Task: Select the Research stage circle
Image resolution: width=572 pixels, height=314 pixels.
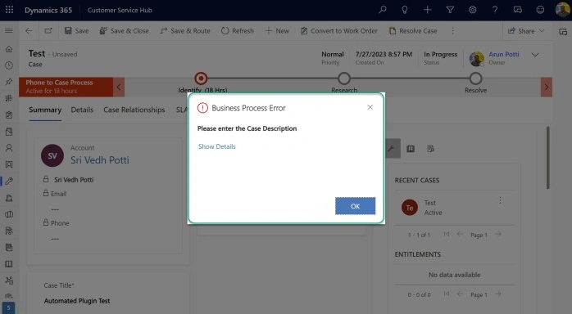Action: click(x=344, y=78)
